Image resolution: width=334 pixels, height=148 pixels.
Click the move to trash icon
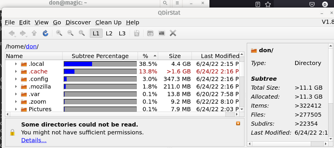pyautogui.click(x=137, y=33)
